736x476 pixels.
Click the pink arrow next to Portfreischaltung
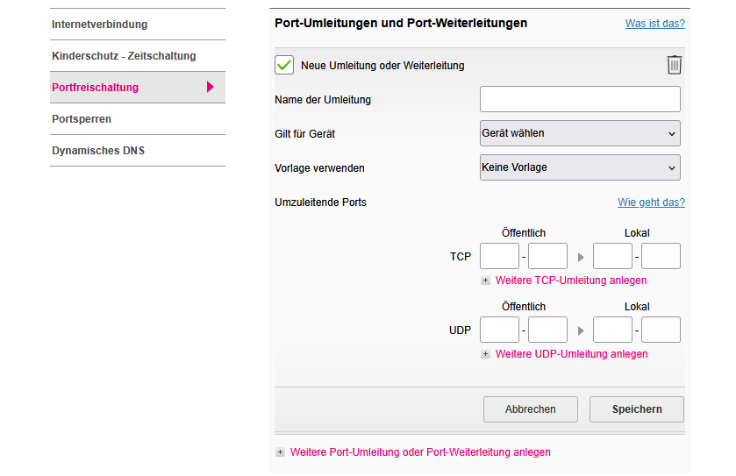[211, 87]
